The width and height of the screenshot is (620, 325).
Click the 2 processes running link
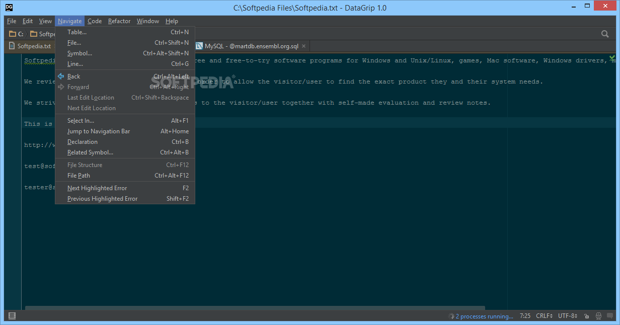coord(485,316)
